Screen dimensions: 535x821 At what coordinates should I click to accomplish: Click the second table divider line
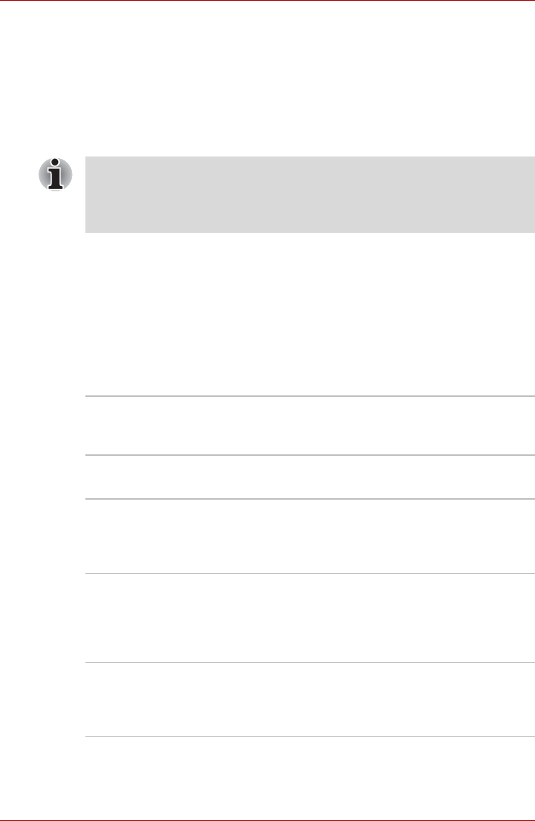tap(310, 455)
